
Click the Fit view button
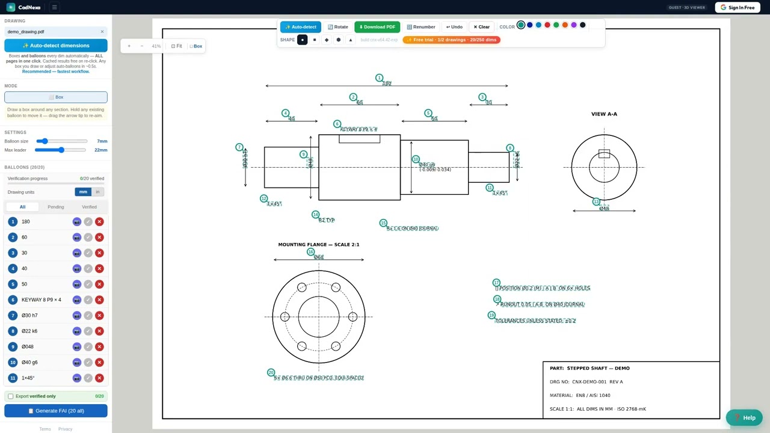(x=176, y=46)
